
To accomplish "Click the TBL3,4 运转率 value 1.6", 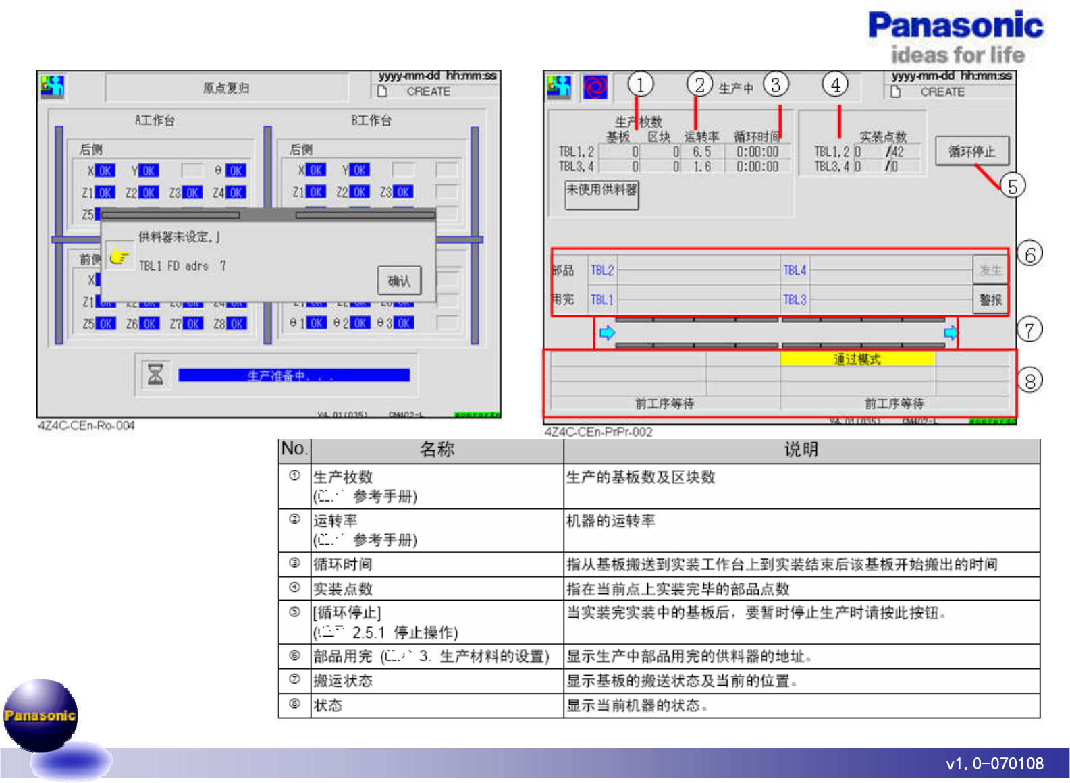I will pos(701,167).
